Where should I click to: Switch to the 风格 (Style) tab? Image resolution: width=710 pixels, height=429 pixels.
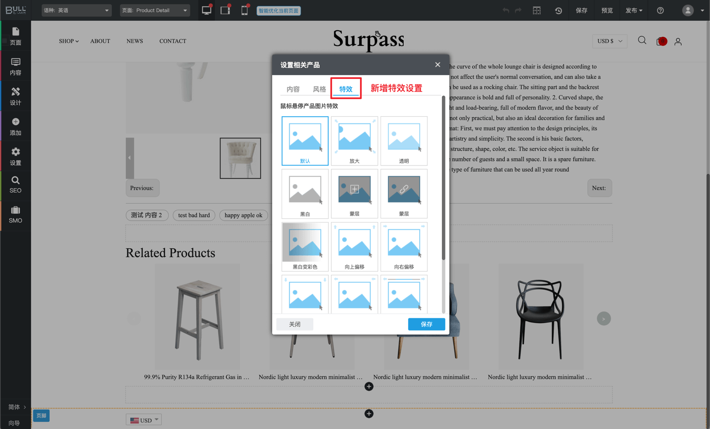click(x=319, y=89)
